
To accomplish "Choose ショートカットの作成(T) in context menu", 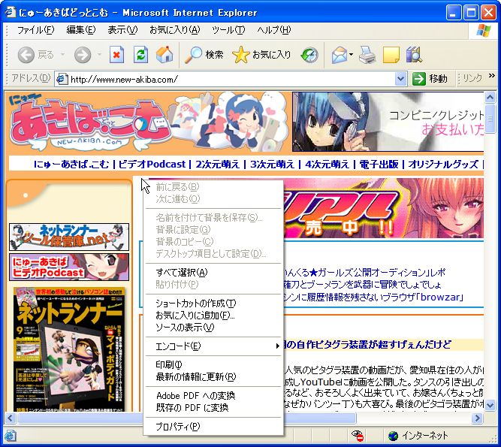I will [x=213, y=304].
